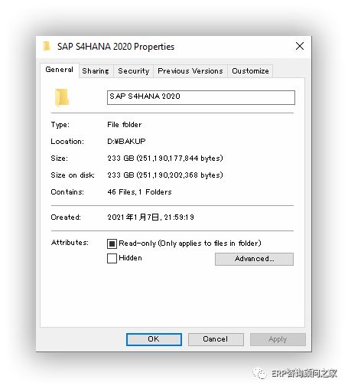This screenshot has height=389, width=348.
Task: Click the greyed-out Apply button
Action: [278, 339]
